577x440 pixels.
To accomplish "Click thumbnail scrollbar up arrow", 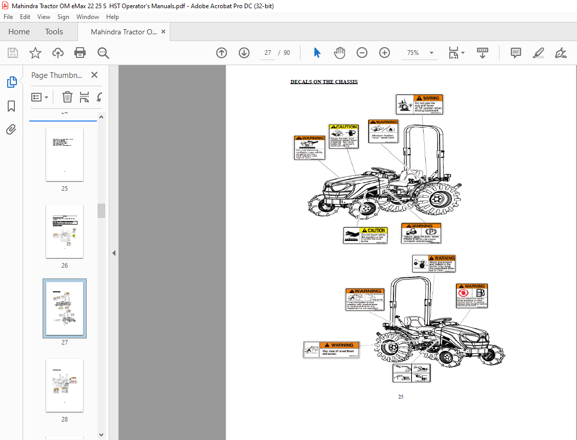I will point(101,117).
